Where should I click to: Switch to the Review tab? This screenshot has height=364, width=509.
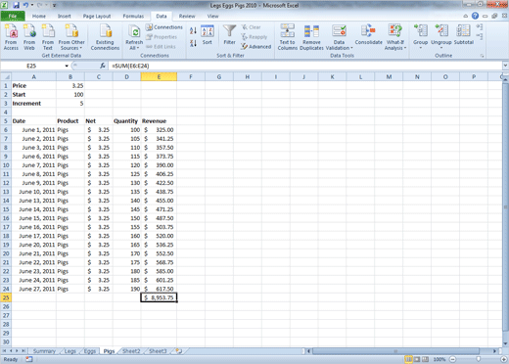pos(187,16)
